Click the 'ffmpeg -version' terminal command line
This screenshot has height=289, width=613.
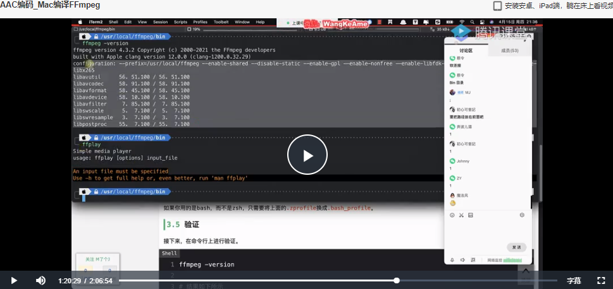click(106, 44)
